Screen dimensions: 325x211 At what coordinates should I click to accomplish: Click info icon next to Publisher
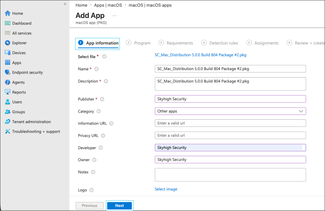click(x=102, y=99)
